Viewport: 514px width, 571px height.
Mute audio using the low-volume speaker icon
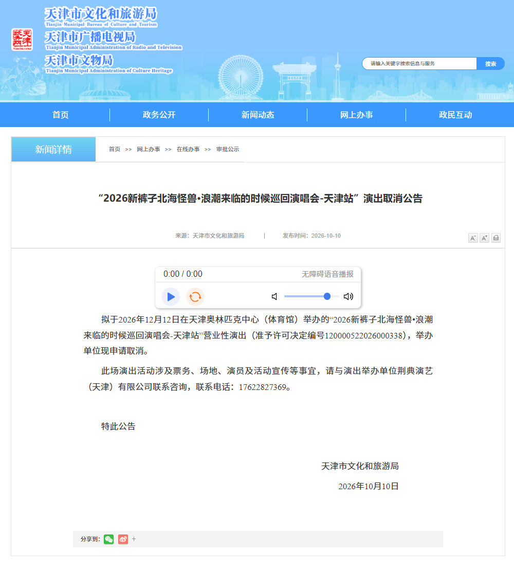click(274, 297)
